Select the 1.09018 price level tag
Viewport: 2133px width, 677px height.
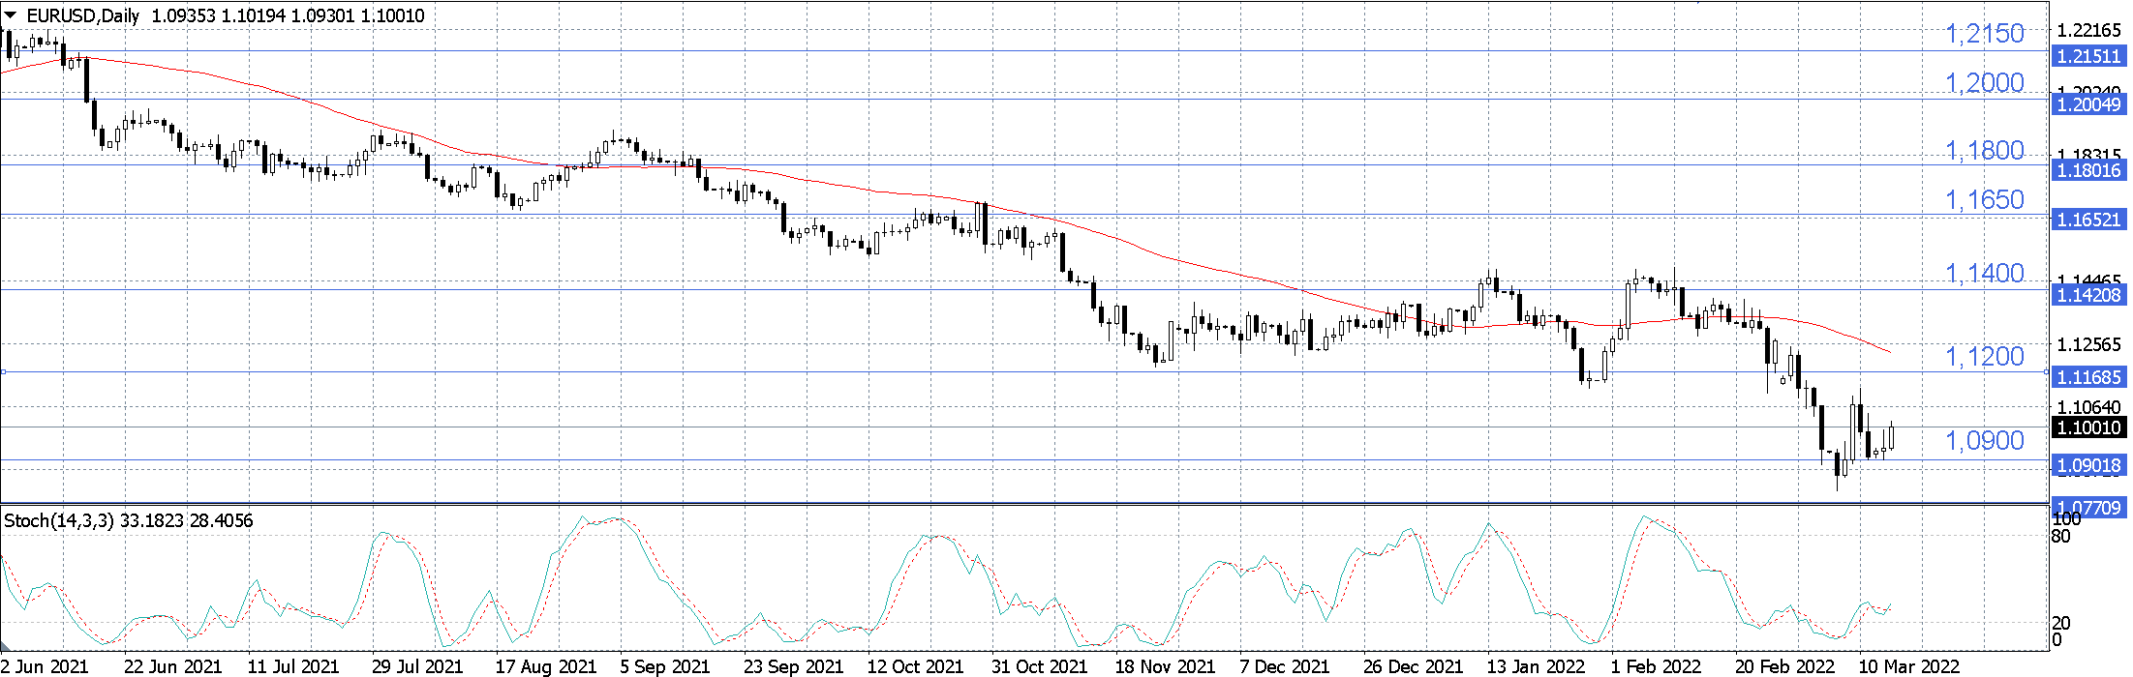(2088, 466)
